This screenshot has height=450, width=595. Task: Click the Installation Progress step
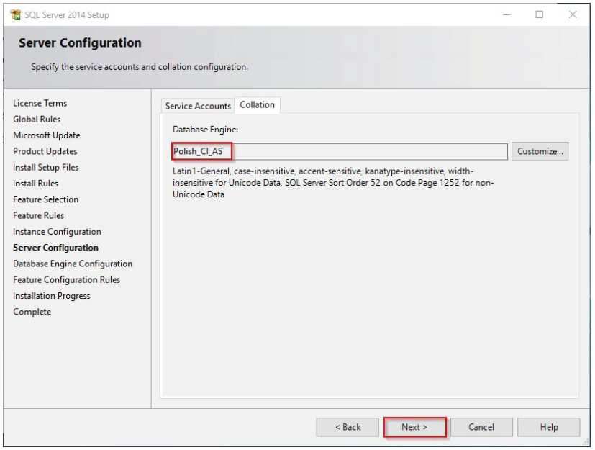[x=52, y=296]
